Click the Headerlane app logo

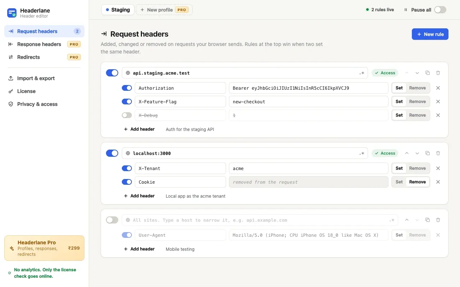click(x=12, y=13)
